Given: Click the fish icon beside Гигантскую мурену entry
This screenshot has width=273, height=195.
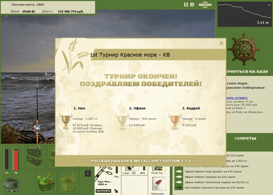Looking at the screenshot, I should 178,182.
